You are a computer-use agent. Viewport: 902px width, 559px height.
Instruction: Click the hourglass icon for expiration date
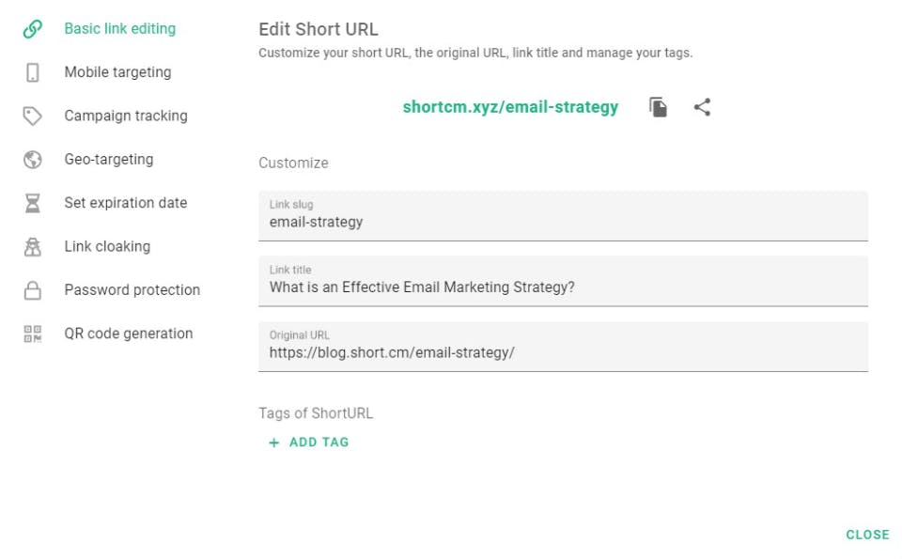pyautogui.click(x=33, y=203)
